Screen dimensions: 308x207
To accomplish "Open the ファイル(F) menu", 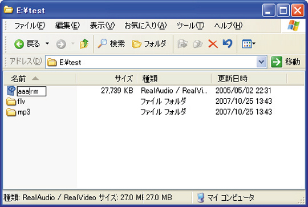I will 30,26.
